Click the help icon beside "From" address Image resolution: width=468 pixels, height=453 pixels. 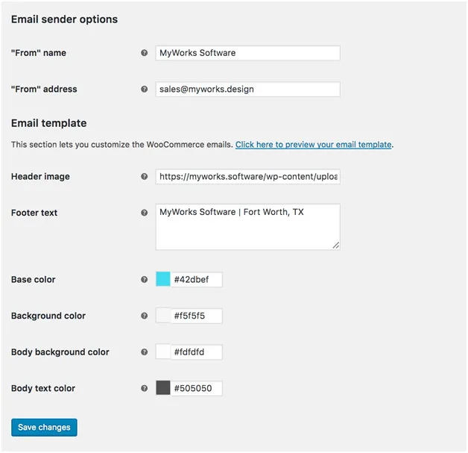(145, 90)
